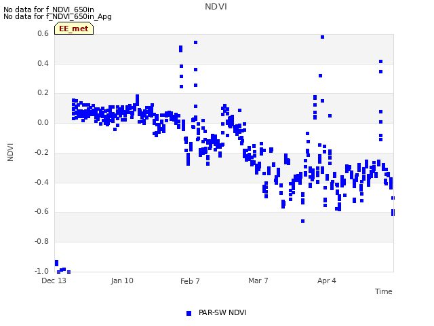Viewport: 434px width, 326px height.
Task: Click the -0.2 y-axis tick label
Action: [x=41, y=152]
